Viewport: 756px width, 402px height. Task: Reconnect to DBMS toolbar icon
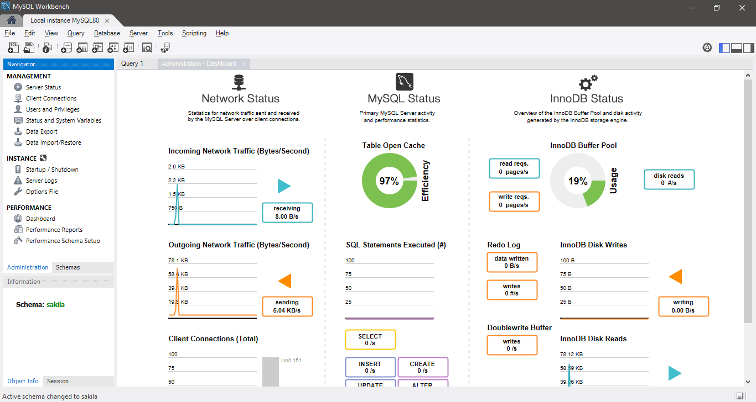click(x=165, y=47)
